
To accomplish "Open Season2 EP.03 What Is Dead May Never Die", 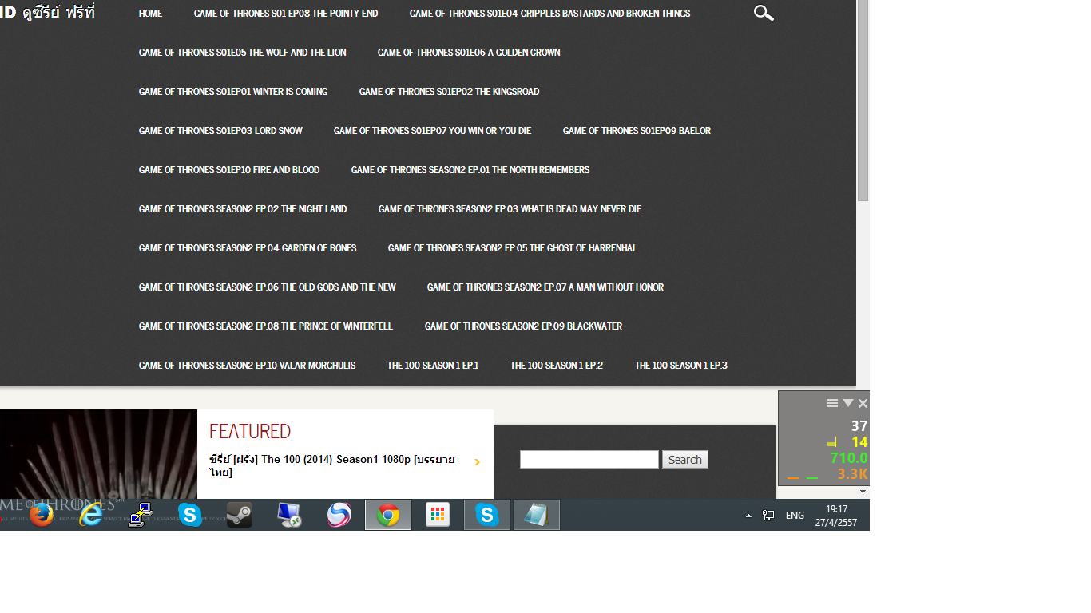I will pyautogui.click(x=510, y=209).
